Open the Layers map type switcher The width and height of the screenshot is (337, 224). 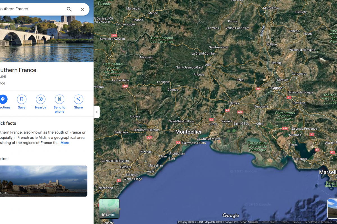click(x=109, y=208)
